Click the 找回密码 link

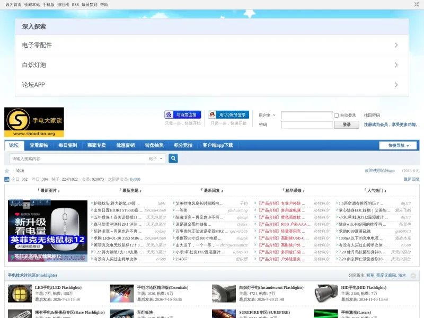point(372,116)
